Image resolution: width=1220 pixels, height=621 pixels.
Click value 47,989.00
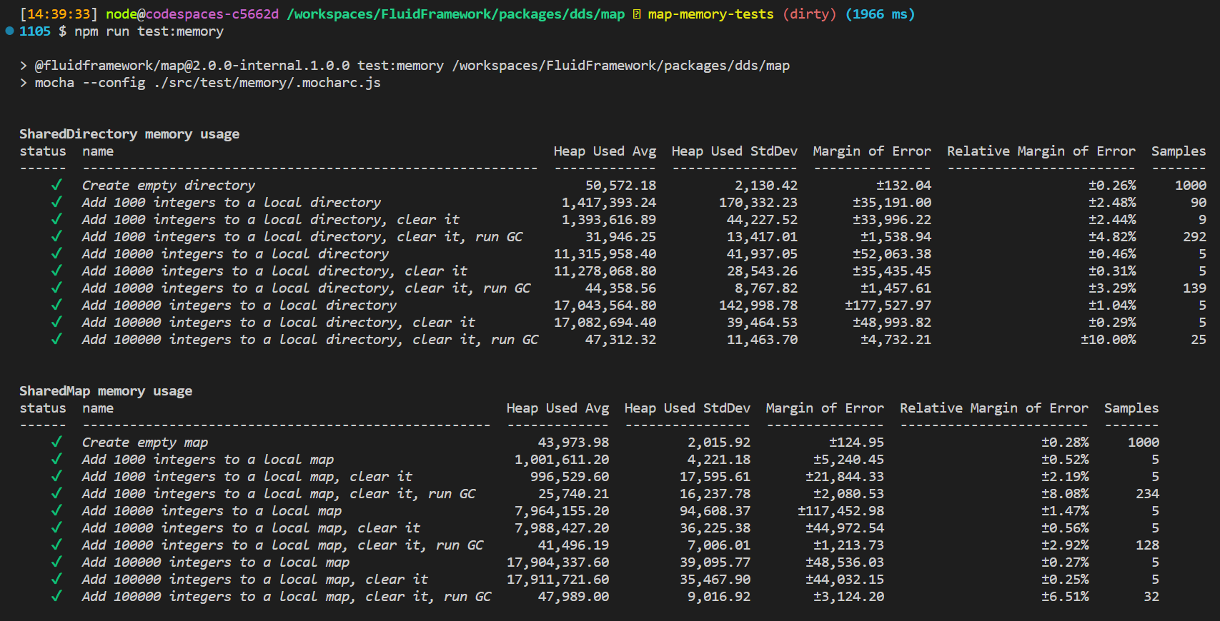tap(573, 597)
